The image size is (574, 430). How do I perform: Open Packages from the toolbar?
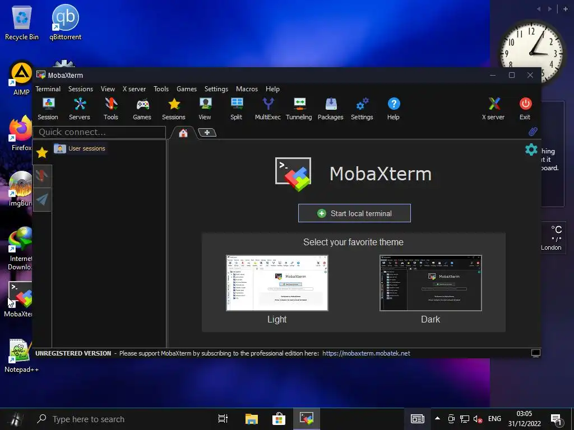[x=331, y=109]
